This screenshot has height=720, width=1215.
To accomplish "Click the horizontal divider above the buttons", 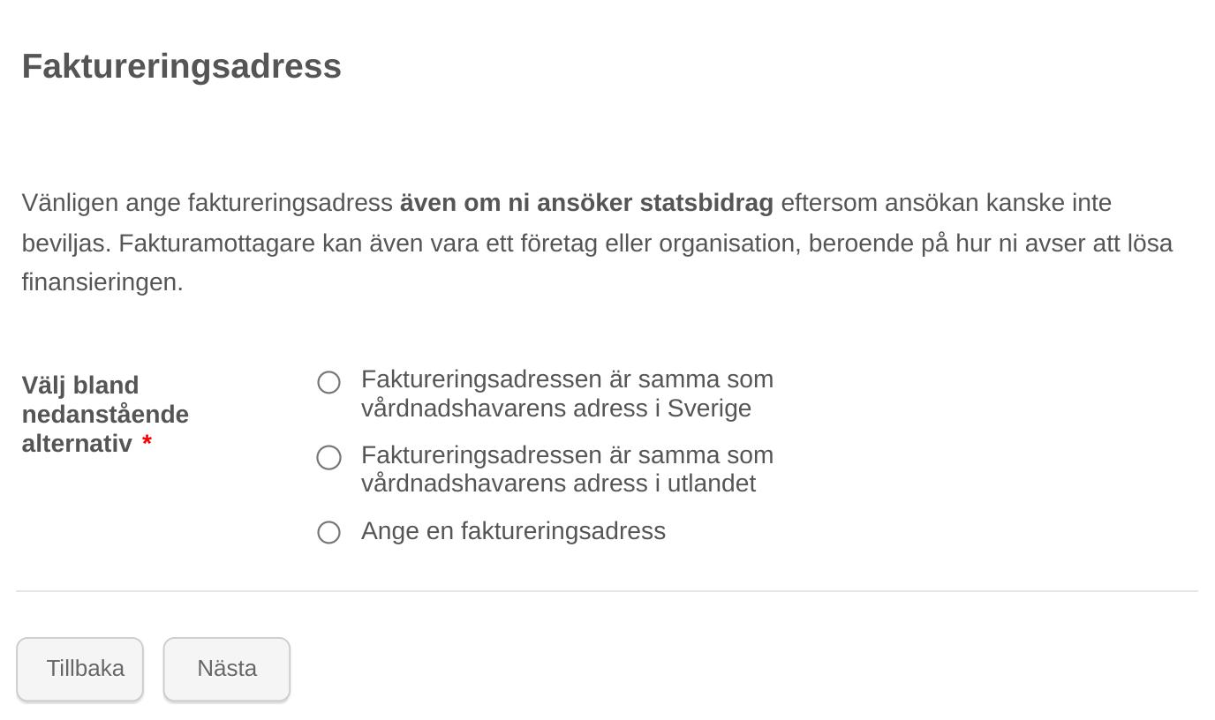I will click(607, 591).
